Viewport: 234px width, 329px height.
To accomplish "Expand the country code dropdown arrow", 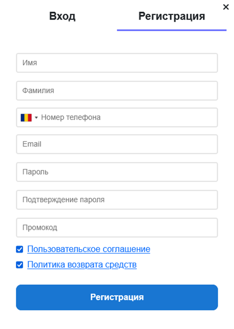I will click(x=36, y=117).
